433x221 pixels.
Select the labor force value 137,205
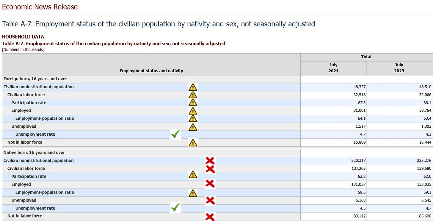[358, 169]
